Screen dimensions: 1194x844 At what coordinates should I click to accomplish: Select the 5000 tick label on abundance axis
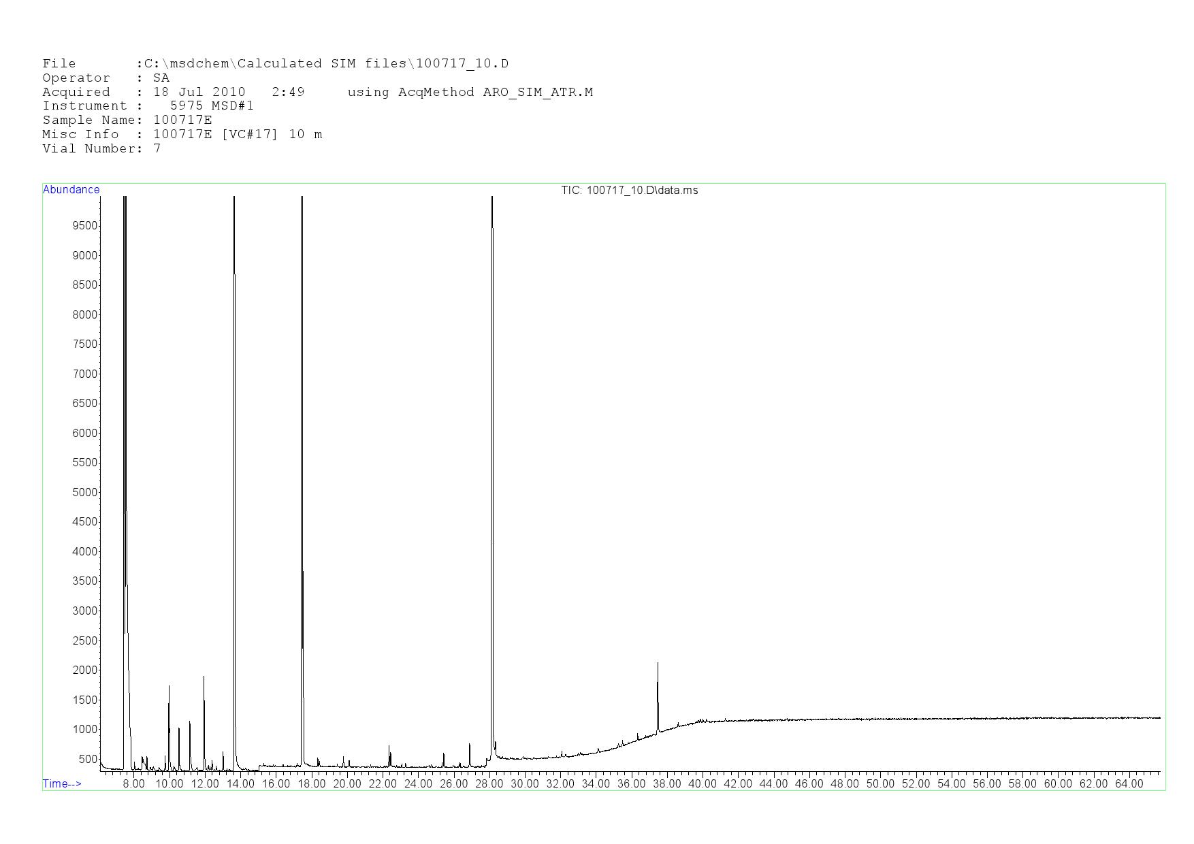tap(85, 492)
